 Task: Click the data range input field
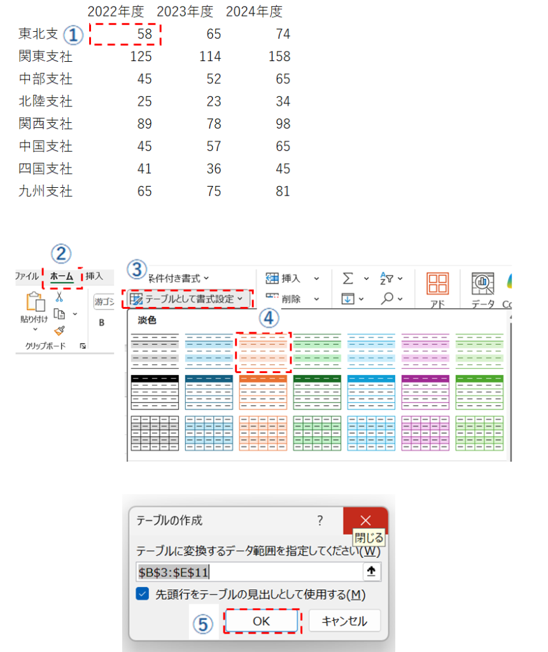248,572
